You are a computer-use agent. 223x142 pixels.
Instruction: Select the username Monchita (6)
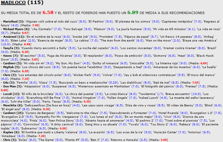pyautogui.click(x=13, y=105)
